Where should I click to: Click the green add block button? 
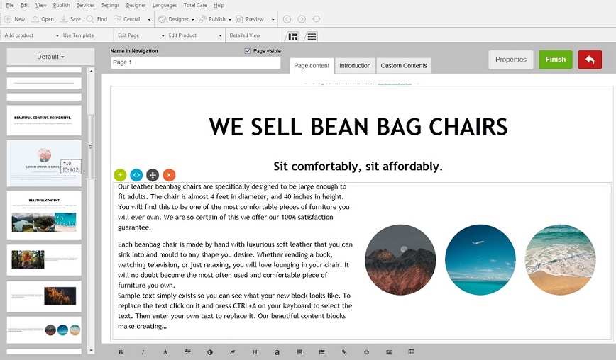(120, 174)
